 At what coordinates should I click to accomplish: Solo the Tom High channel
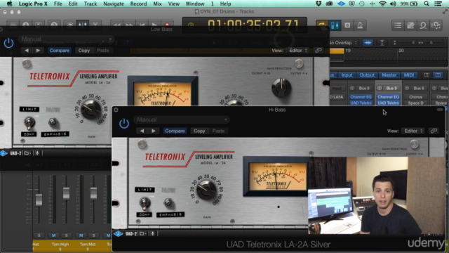click(67, 235)
